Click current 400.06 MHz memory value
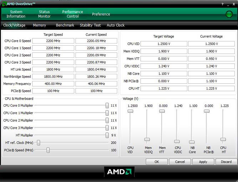Image resolution: width=238 pixels, height=182 pixels. [96, 84]
